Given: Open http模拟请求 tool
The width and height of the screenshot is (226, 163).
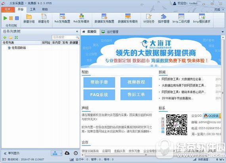Looking at the screenshot, I should tap(202, 19).
